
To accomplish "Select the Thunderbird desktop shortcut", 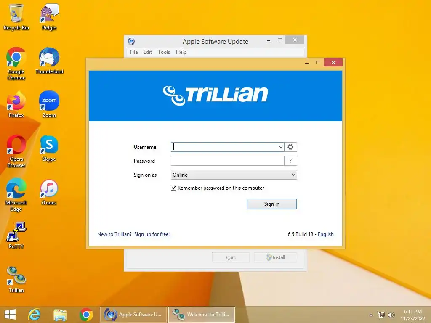I will (49, 61).
